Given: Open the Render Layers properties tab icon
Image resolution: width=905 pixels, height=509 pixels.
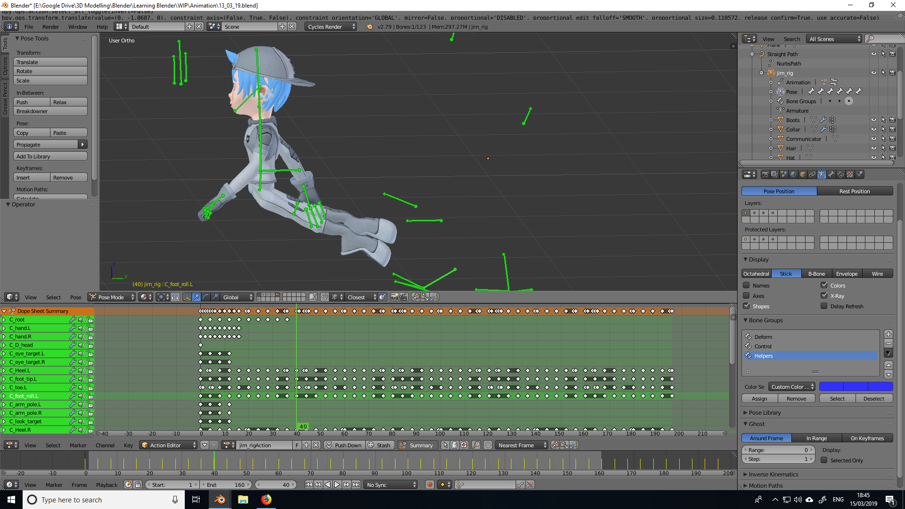Looking at the screenshot, I should click(x=774, y=174).
